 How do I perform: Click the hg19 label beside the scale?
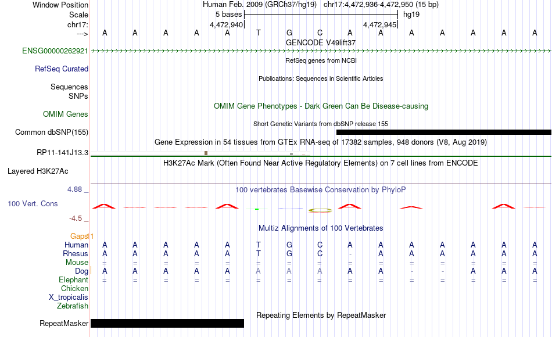[x=411, y=15]
